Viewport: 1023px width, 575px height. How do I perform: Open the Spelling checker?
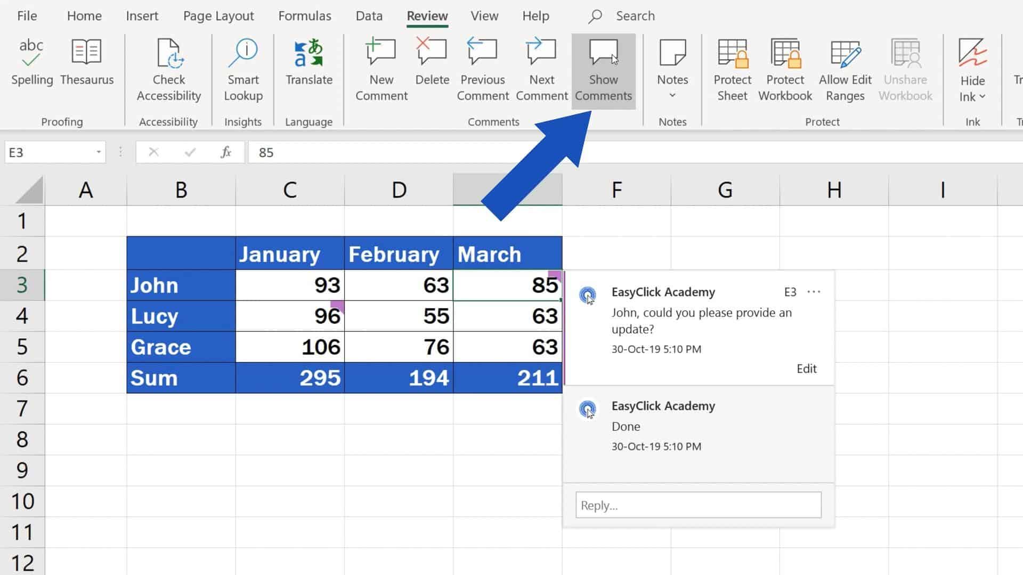coord(32,62)
